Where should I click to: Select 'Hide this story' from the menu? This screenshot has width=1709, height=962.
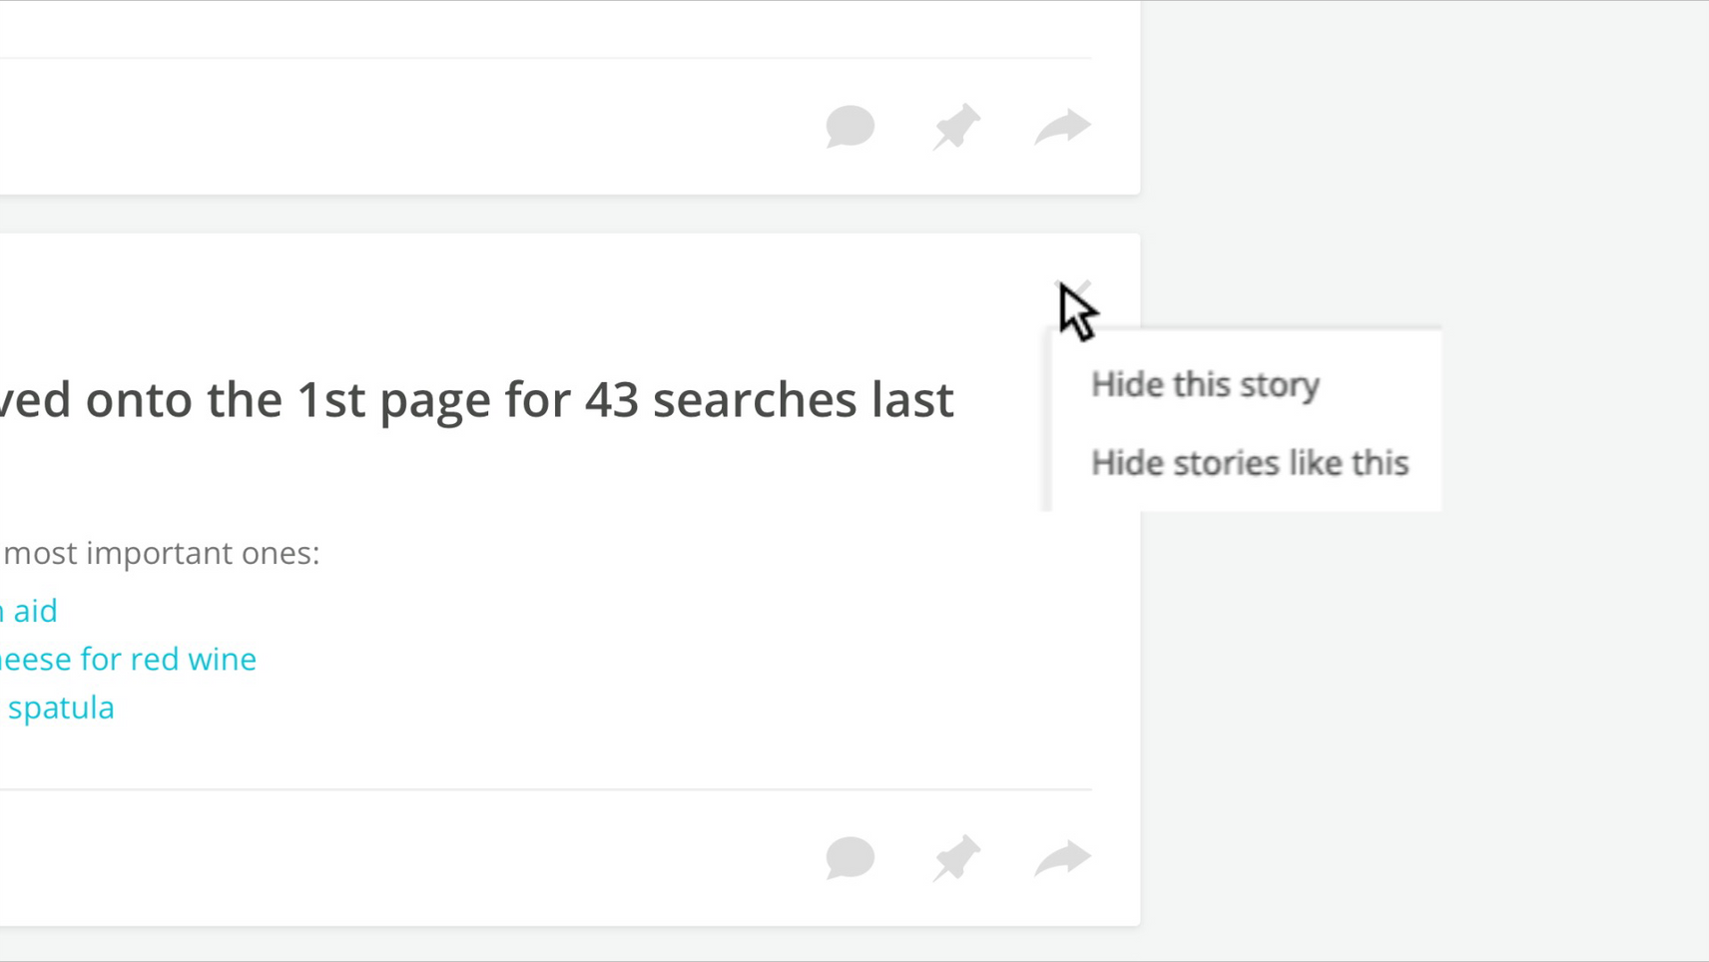coord(1205,384)
